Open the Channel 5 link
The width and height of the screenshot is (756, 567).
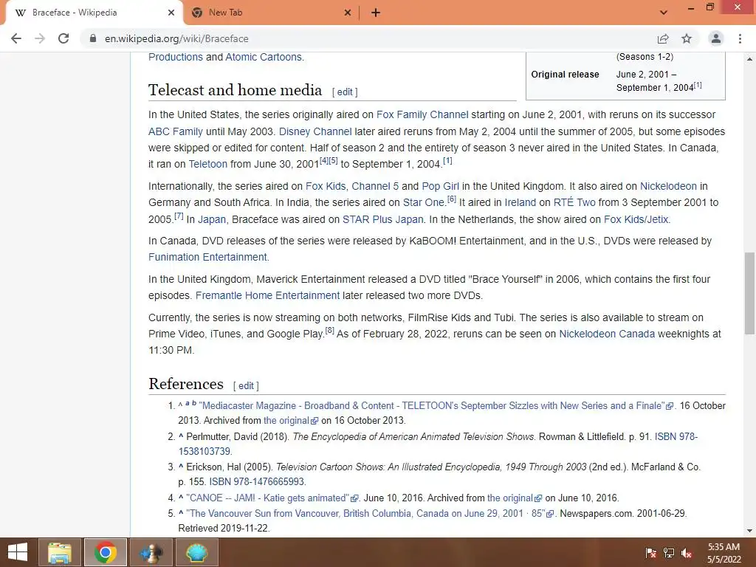pos(375,186)
